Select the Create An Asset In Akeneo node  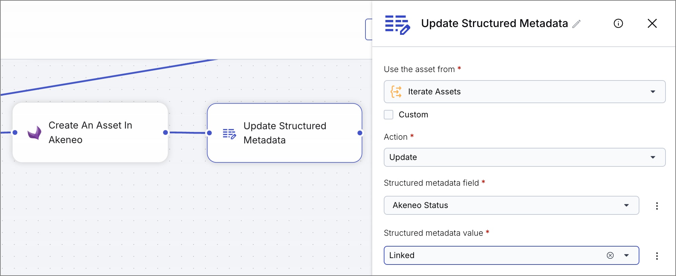coord(90,133)
